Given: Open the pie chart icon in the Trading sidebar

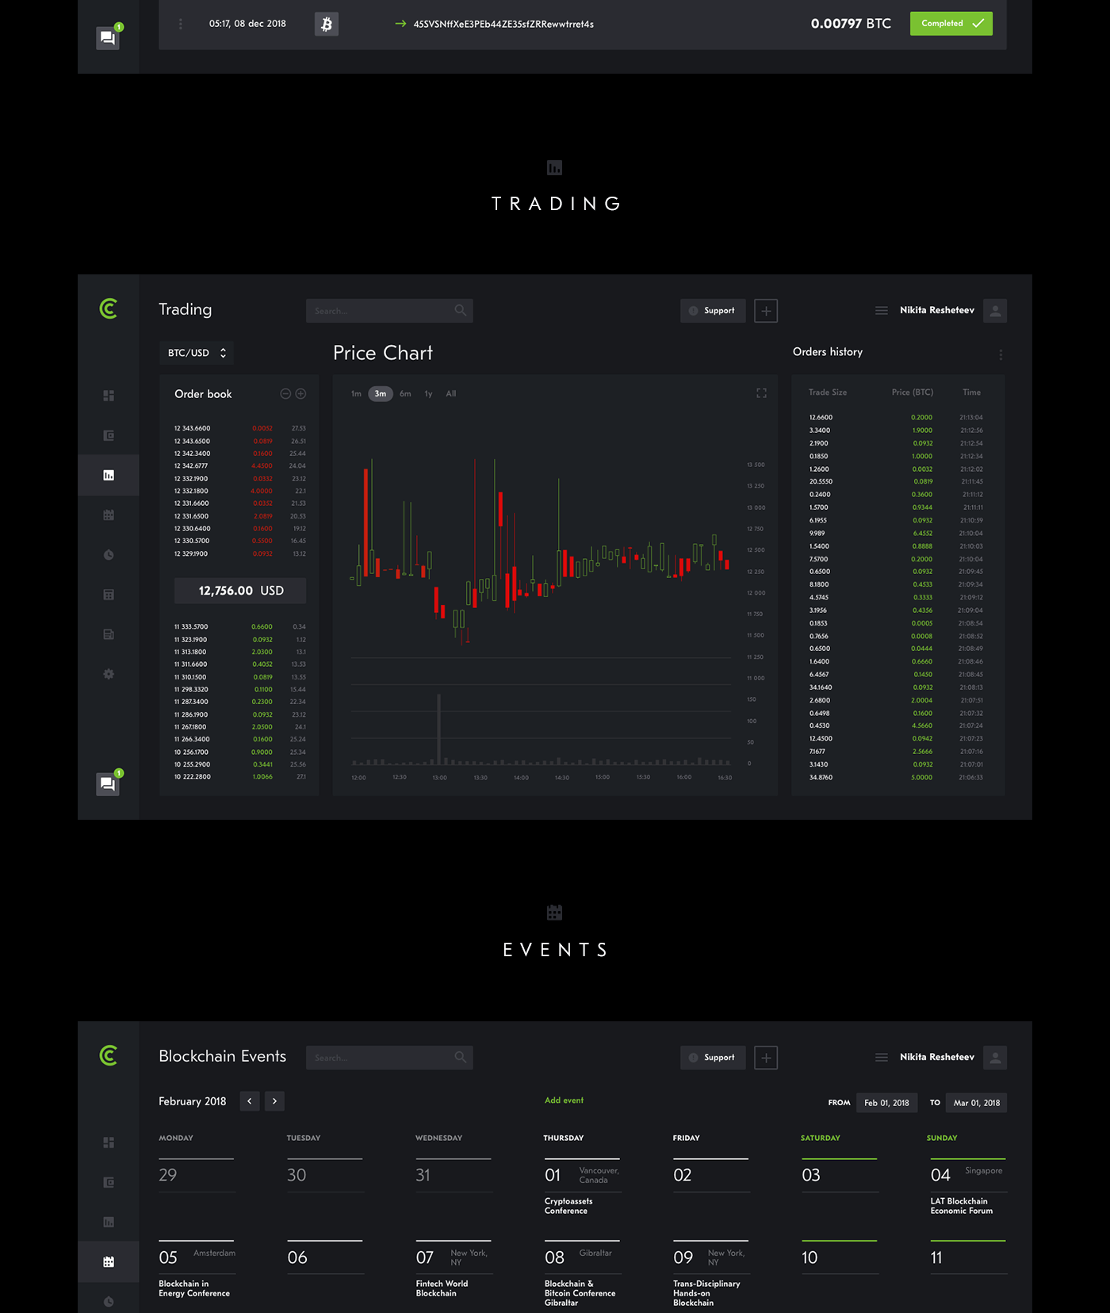Looking at the screenshot, I should pos(109,555).
